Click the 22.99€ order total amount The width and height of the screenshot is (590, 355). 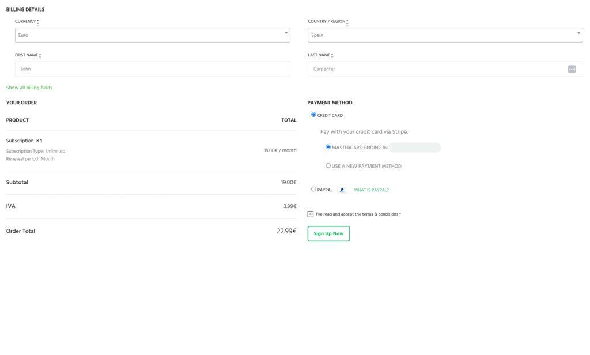point(286,231)
